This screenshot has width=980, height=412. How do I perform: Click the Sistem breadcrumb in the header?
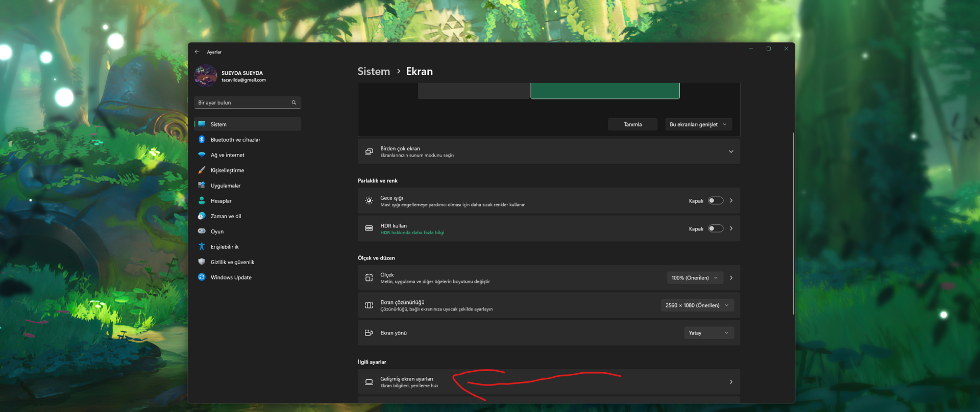click(374, 71)
